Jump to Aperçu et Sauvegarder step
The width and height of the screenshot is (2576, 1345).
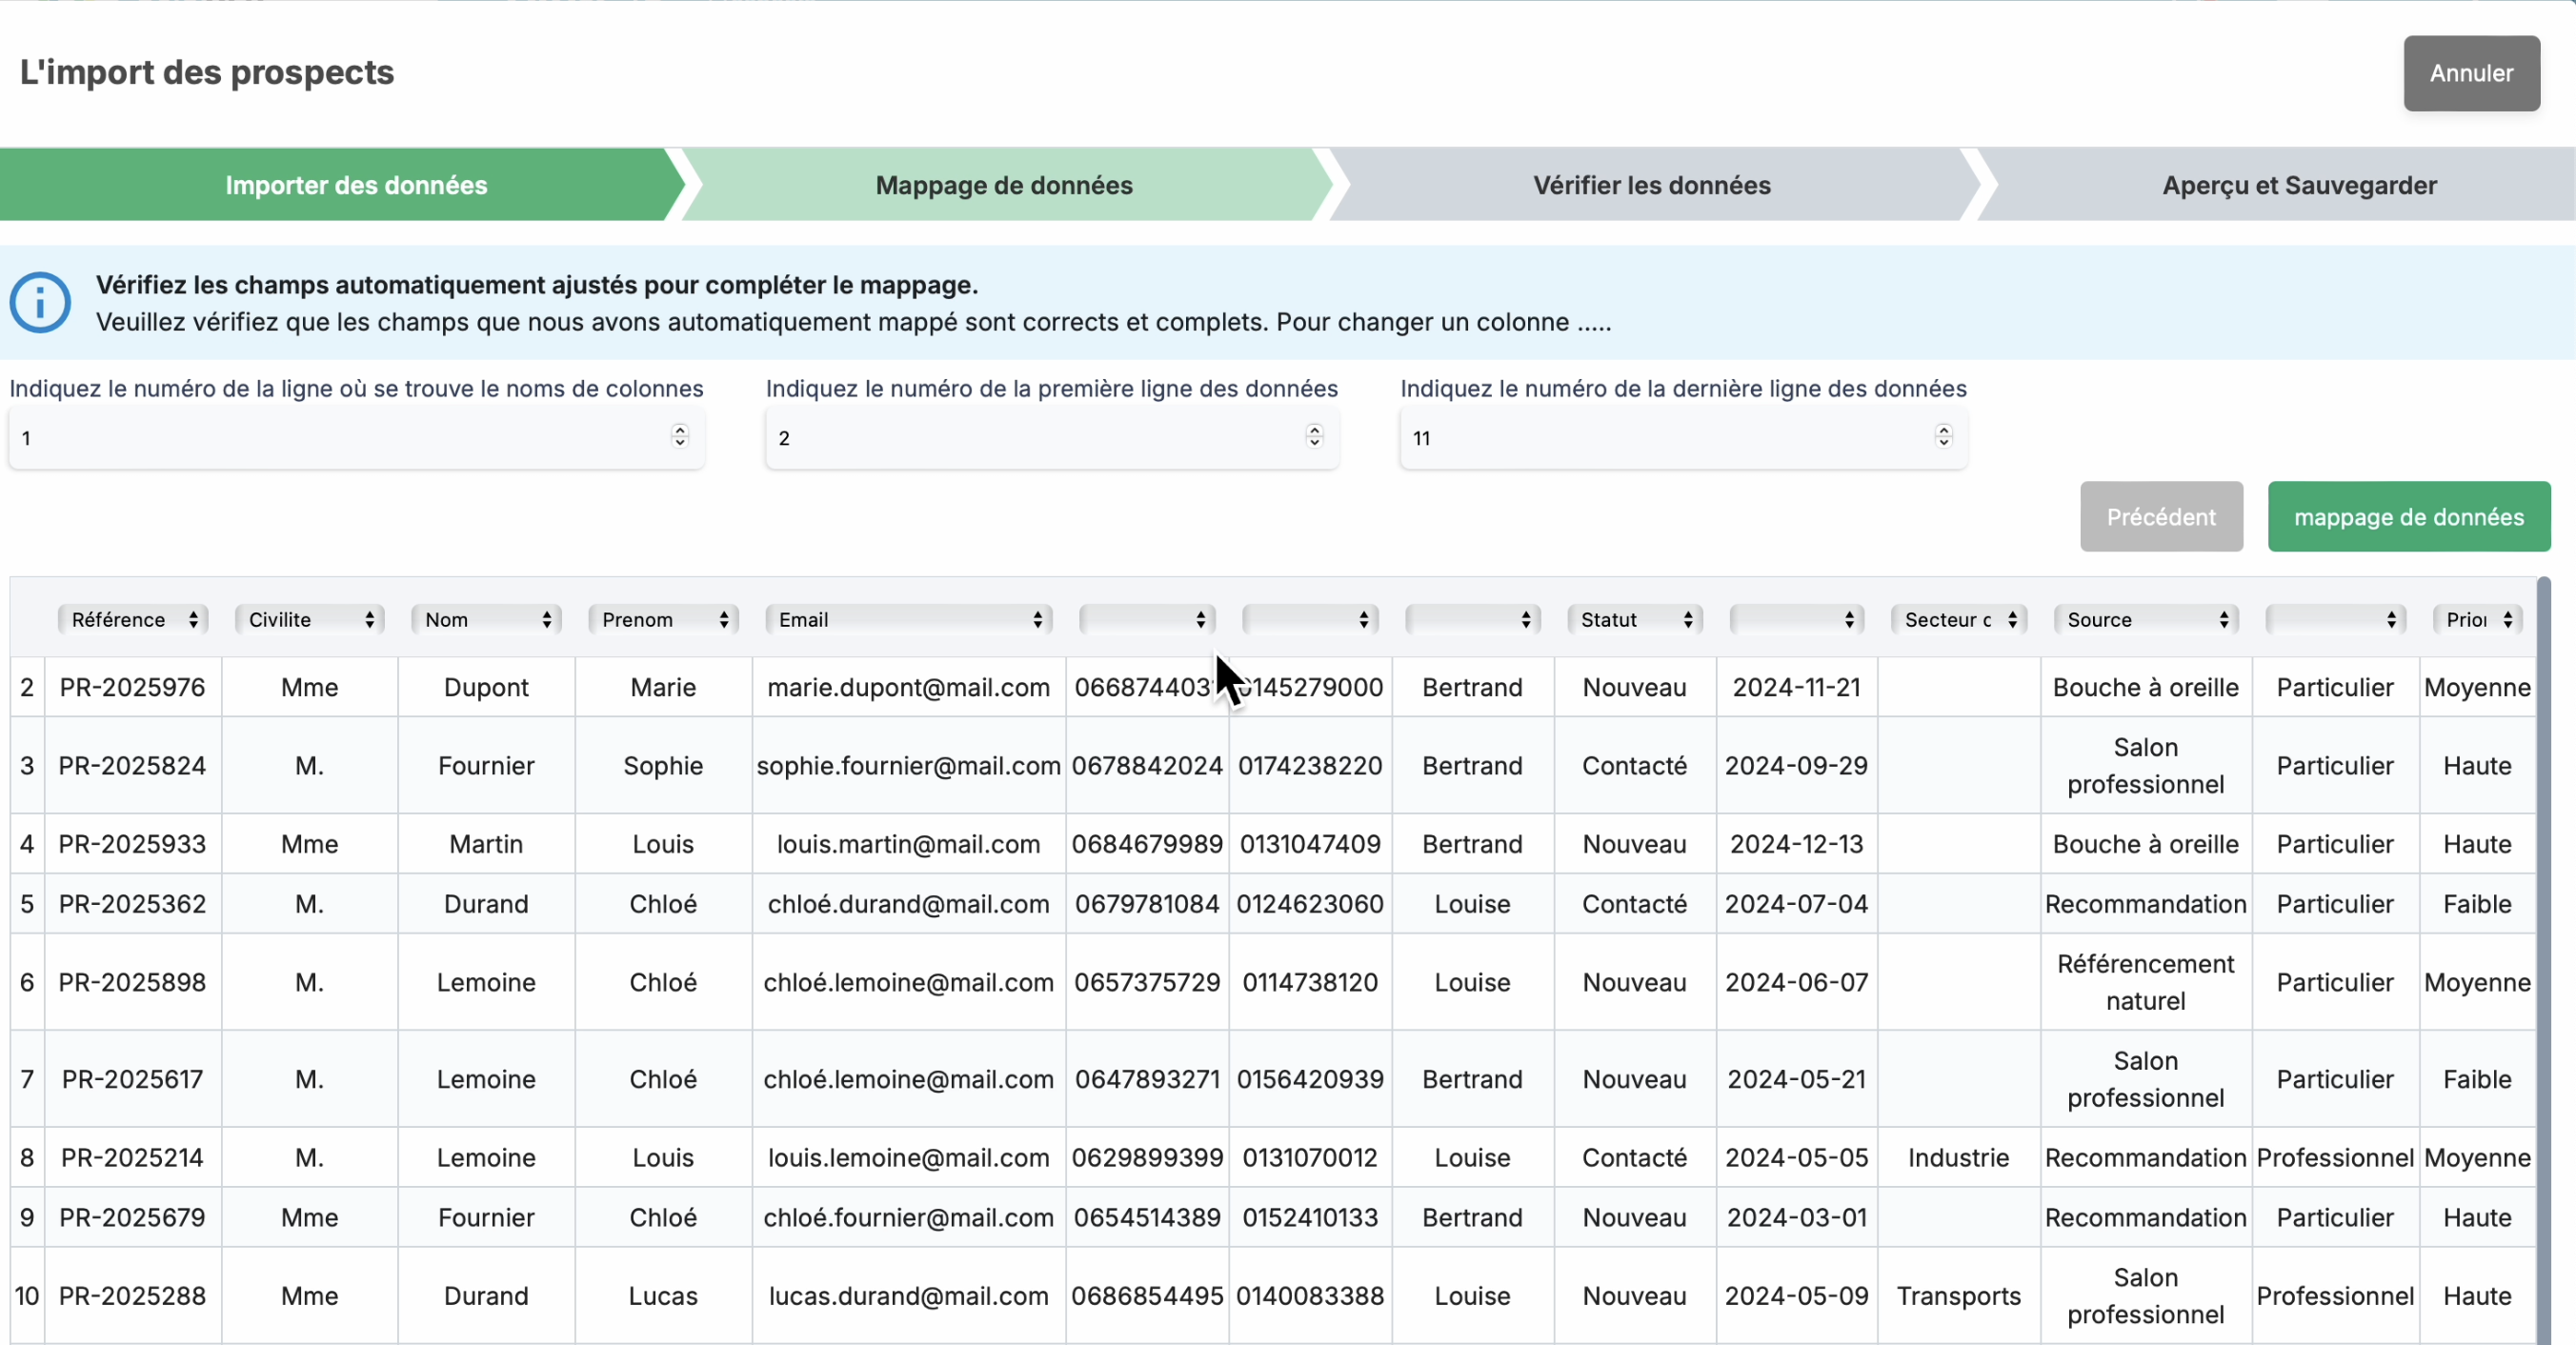coord(2299,185)
